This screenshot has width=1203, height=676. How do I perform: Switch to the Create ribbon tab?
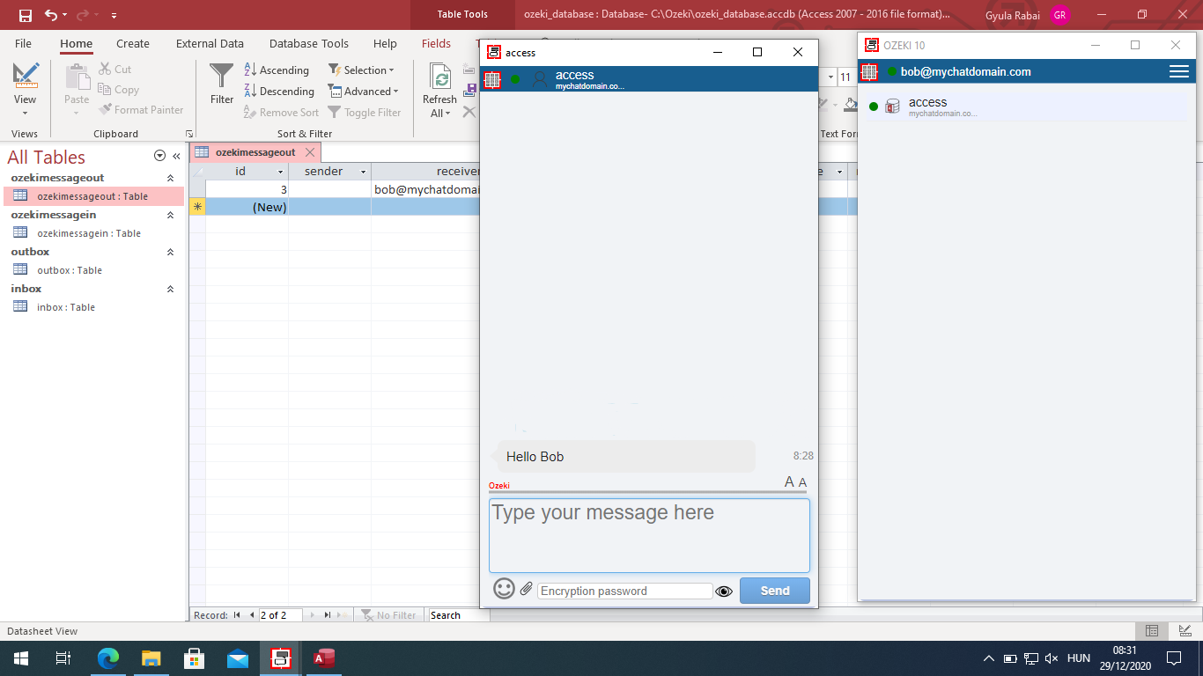(x=133, y=43)
